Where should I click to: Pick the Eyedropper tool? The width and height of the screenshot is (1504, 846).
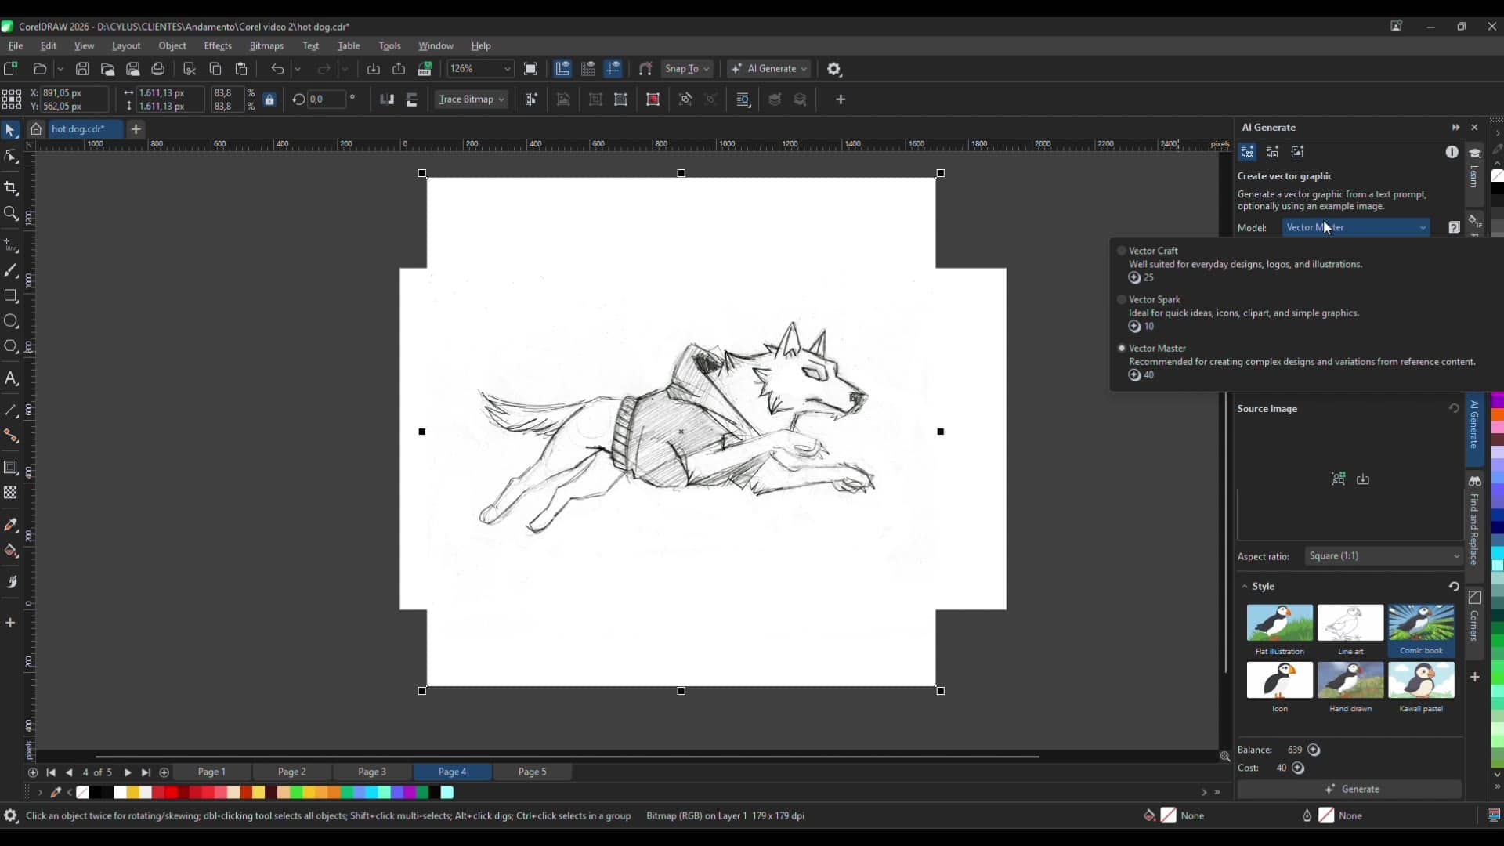click(x=11, y=525)
